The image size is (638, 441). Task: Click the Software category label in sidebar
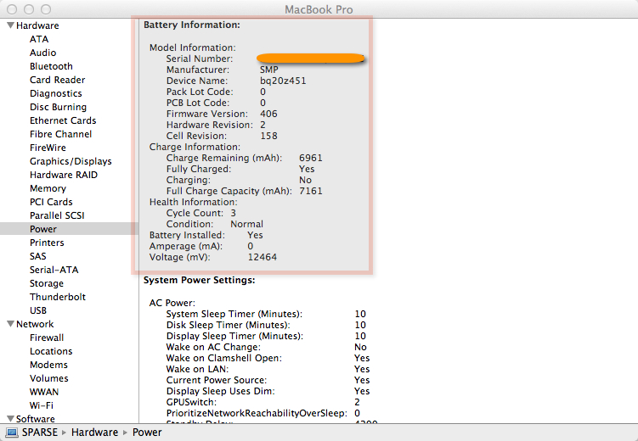click(x=36, y=419)
